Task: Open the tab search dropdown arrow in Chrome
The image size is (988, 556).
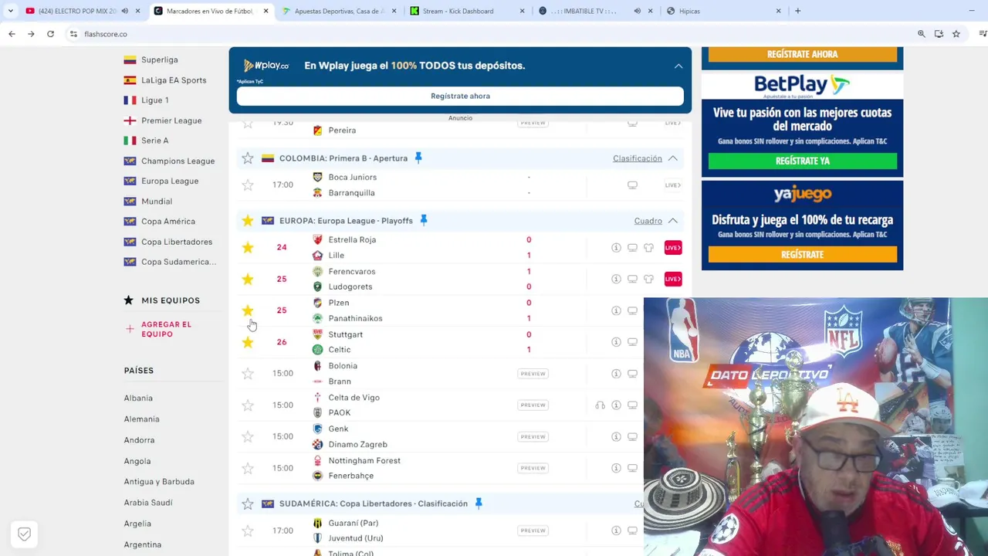Action: click(10, 11)
